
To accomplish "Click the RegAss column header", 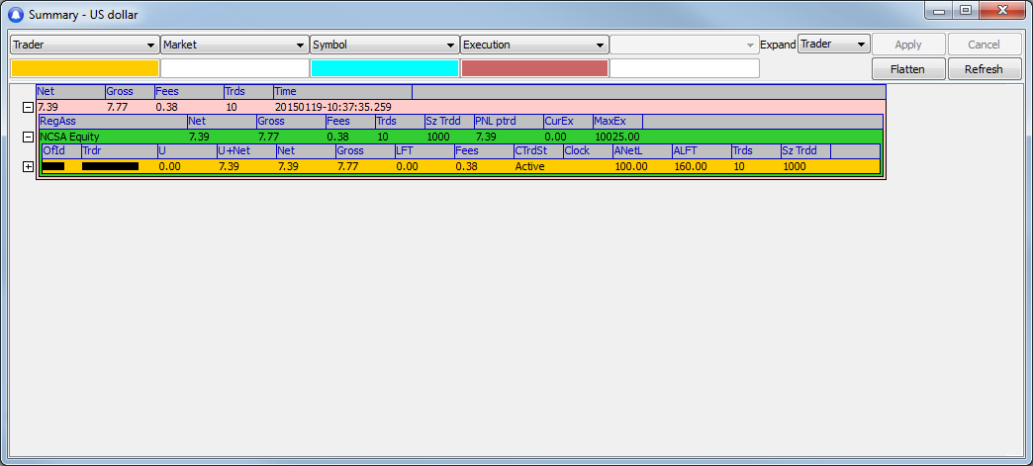I will click(111, 122).
